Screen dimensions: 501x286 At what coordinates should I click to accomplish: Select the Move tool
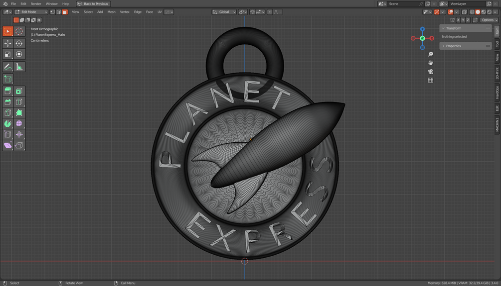tap(7, 43)
